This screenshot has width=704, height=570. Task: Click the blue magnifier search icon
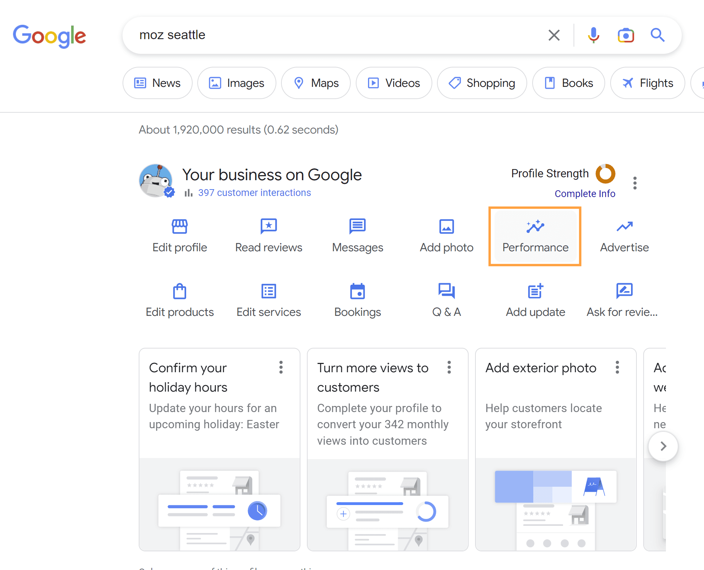click(657, 35)
